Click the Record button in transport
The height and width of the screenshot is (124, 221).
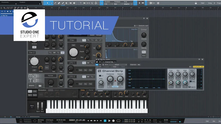[114, 121]
